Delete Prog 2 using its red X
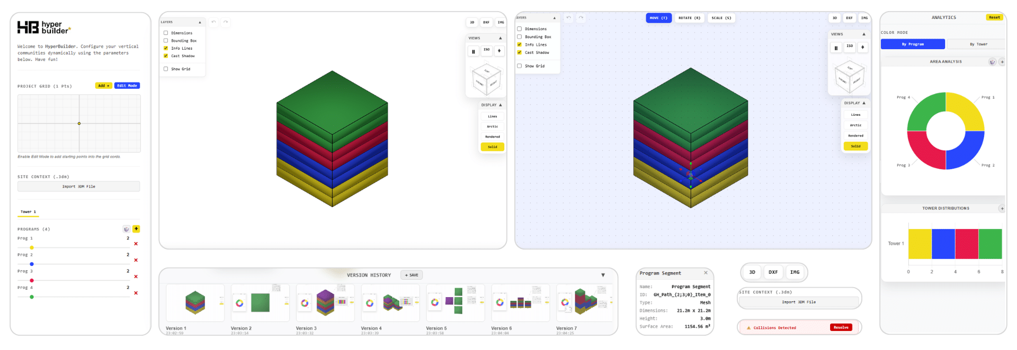The width and height of the screenshot is (1017, 350). click(136, 260)
